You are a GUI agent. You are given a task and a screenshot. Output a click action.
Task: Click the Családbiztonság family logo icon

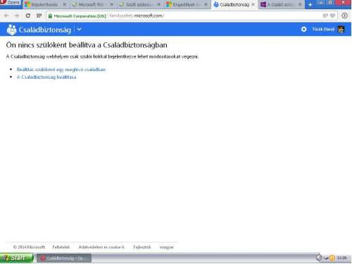pyautogui.click(x=11, y=30)
